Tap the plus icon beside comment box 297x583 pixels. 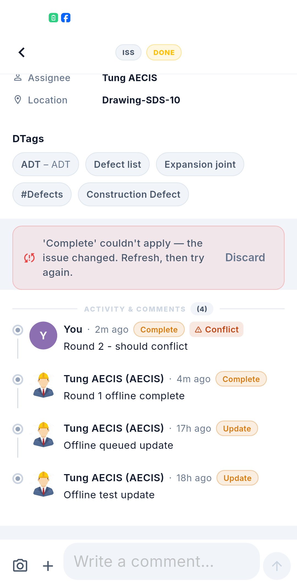pyautogui.click(x=48, y=566)
